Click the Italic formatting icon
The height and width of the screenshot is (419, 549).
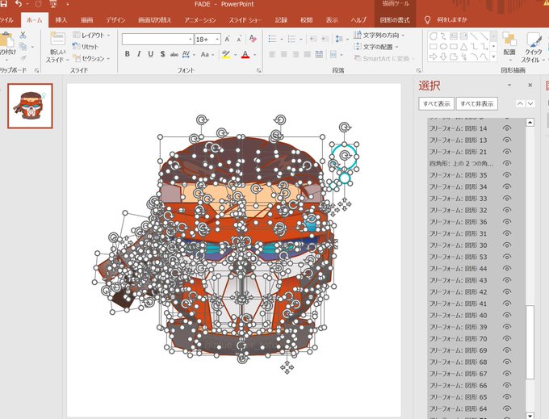[139, 54]
